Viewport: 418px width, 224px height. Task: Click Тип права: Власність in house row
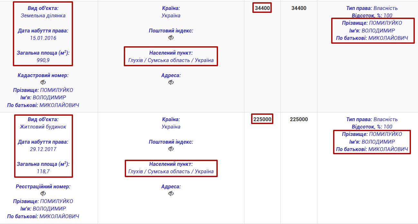(372, 120)
